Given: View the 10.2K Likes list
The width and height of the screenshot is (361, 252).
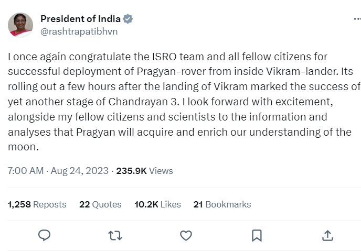Looking at the screenshot, I should click(x=157, y=204).
